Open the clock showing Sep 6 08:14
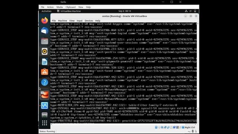The height and width of the screenshot is (134, 238). click(125, 11)
